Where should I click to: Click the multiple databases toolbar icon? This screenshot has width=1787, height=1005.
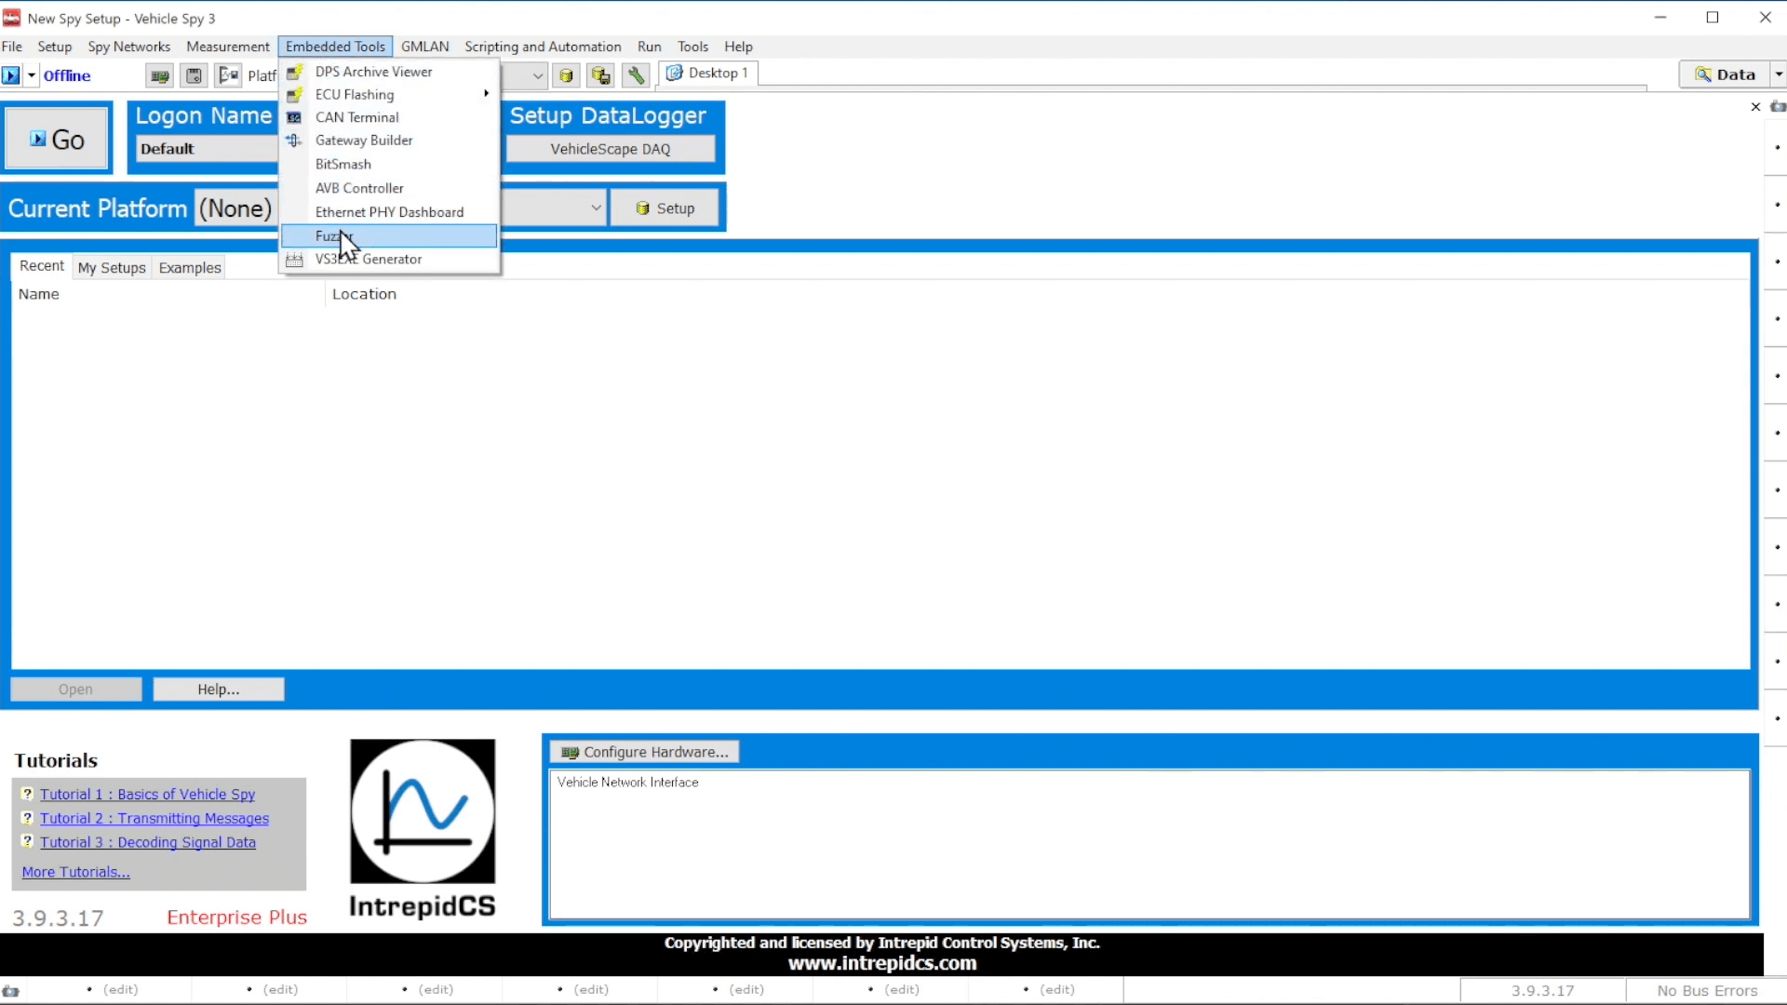click(x=601, y=75)
